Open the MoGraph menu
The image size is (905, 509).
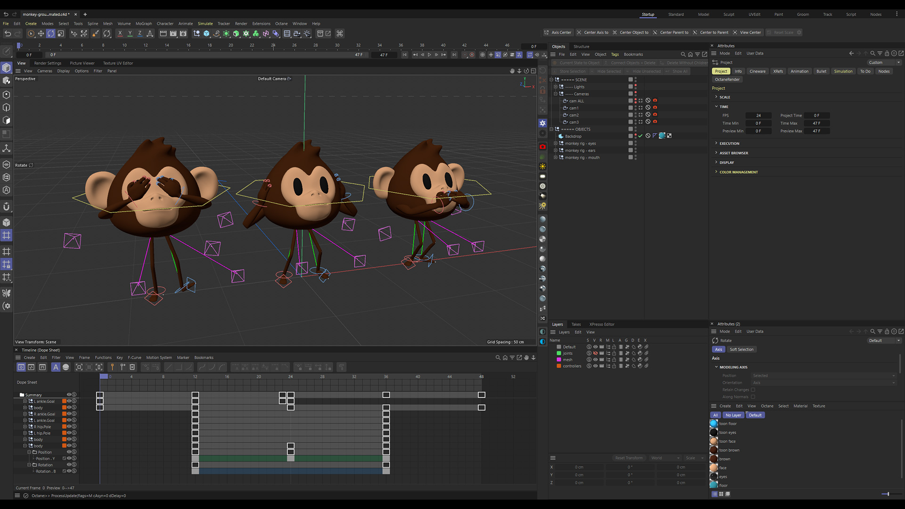[144, 24]
